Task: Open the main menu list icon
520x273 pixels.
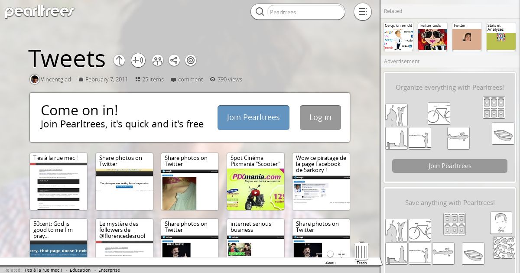Action: (x=363, y=12)
